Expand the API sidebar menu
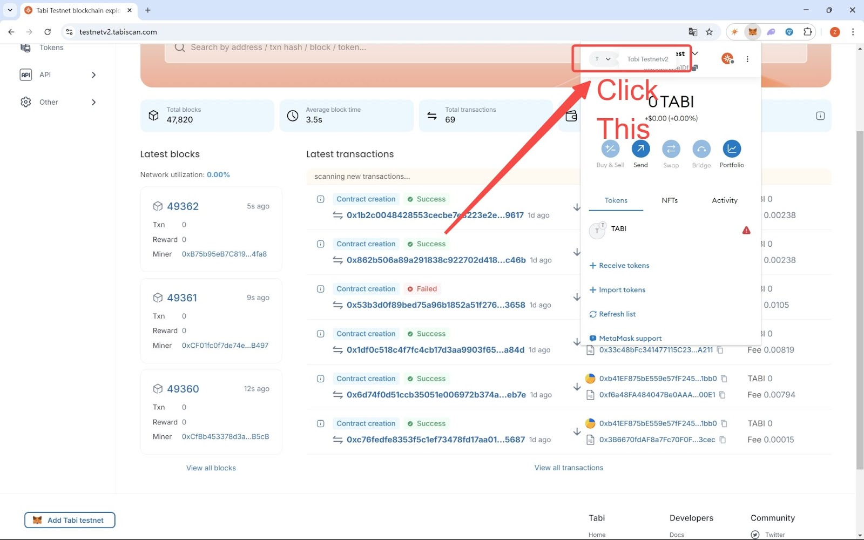Image resolution: width=864 pixels, height=540 pixels. [58, 75]
